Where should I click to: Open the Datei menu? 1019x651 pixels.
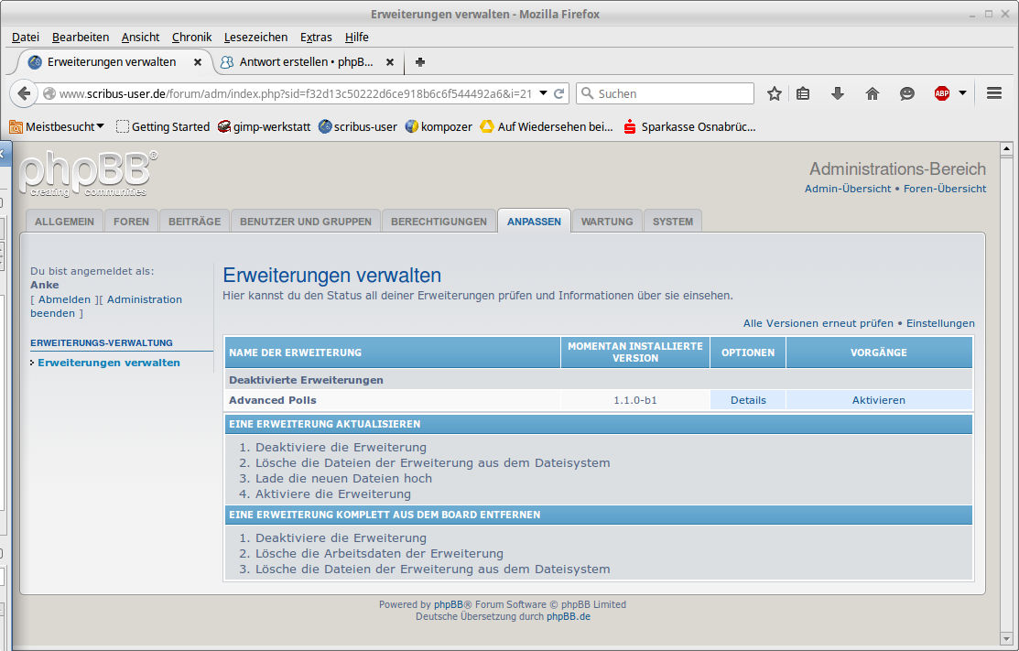point(26,37)
